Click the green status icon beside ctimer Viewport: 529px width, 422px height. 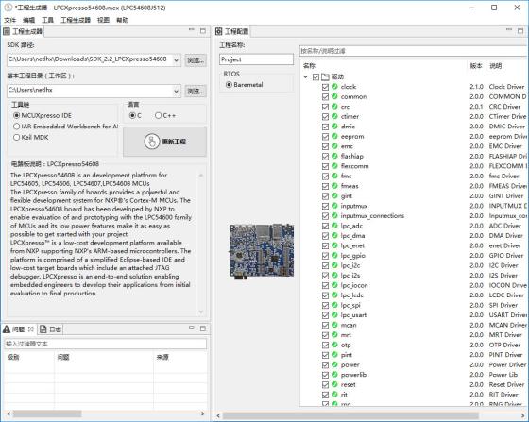pos(334,116)
